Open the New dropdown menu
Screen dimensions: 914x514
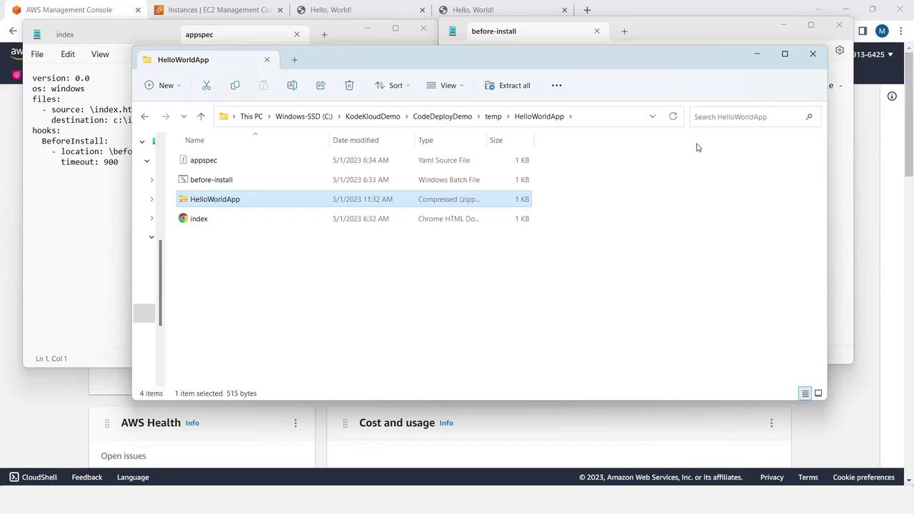[x=163, y=86]
